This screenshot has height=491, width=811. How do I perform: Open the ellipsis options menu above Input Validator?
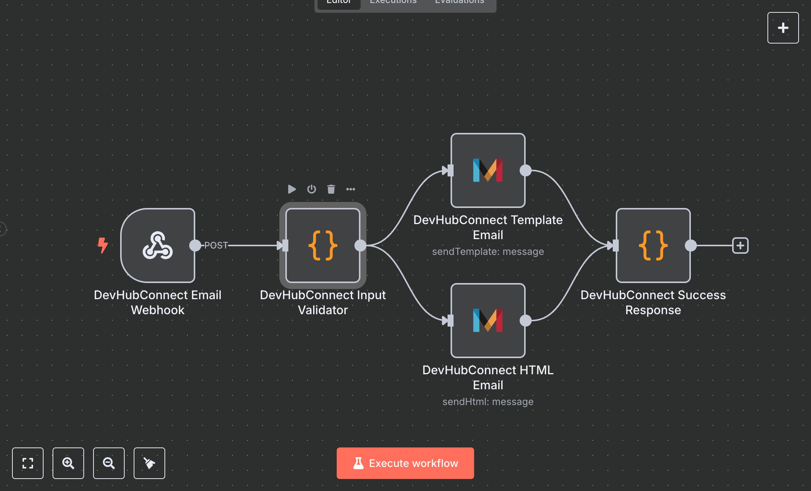(x=351, y=189)
